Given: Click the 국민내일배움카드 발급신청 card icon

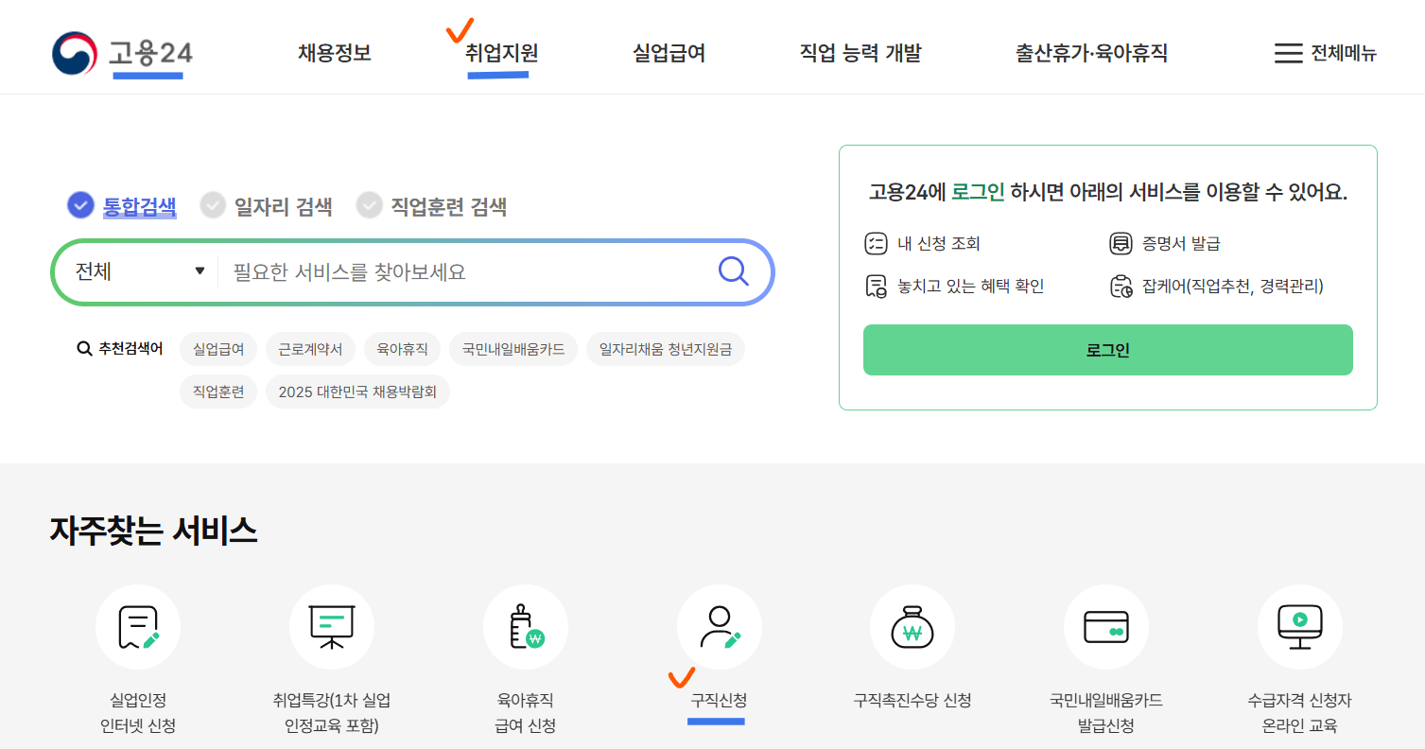Looking at the screenshot, I should point(1105,626).
